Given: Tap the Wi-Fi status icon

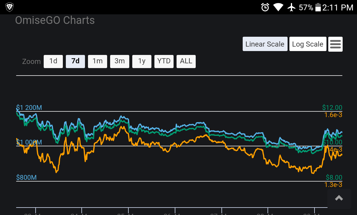Looking at the screenshot, I should coord(278,7).
